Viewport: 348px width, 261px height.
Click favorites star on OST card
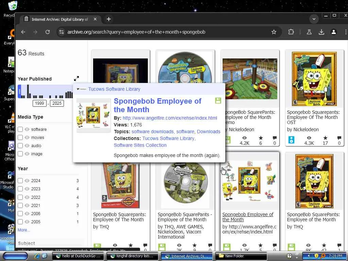point(325,138)
